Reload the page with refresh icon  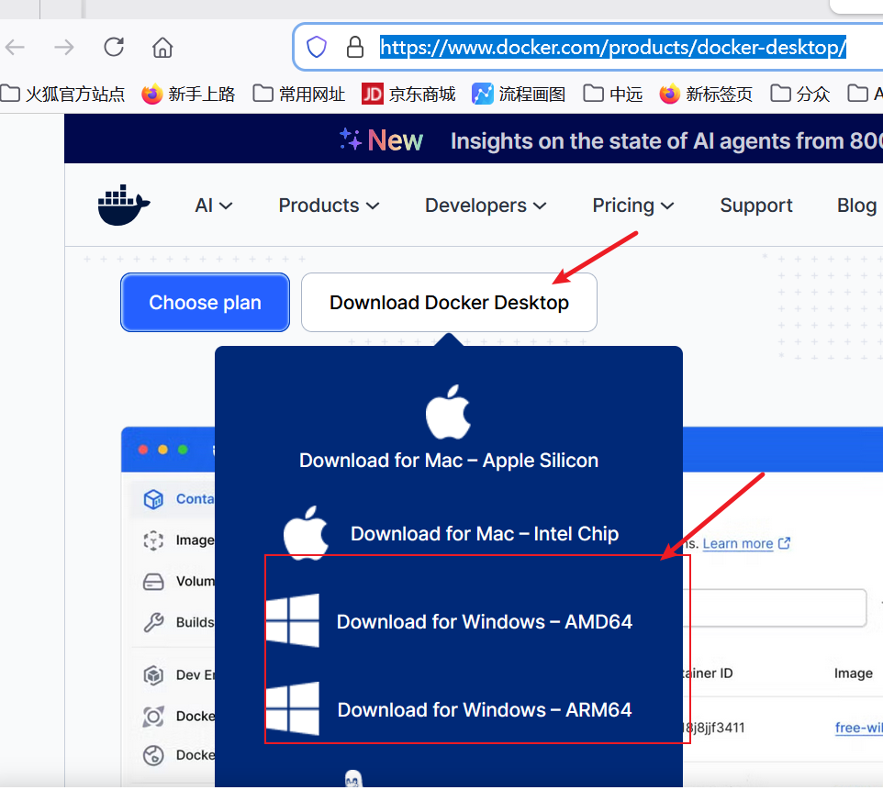(x=114, y=47)
